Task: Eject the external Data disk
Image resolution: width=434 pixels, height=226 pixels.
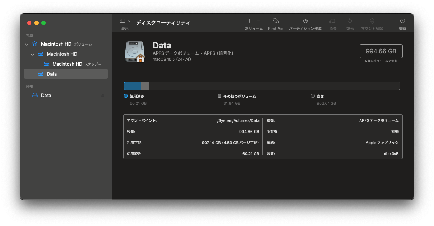Action: [x=103, y=96]
